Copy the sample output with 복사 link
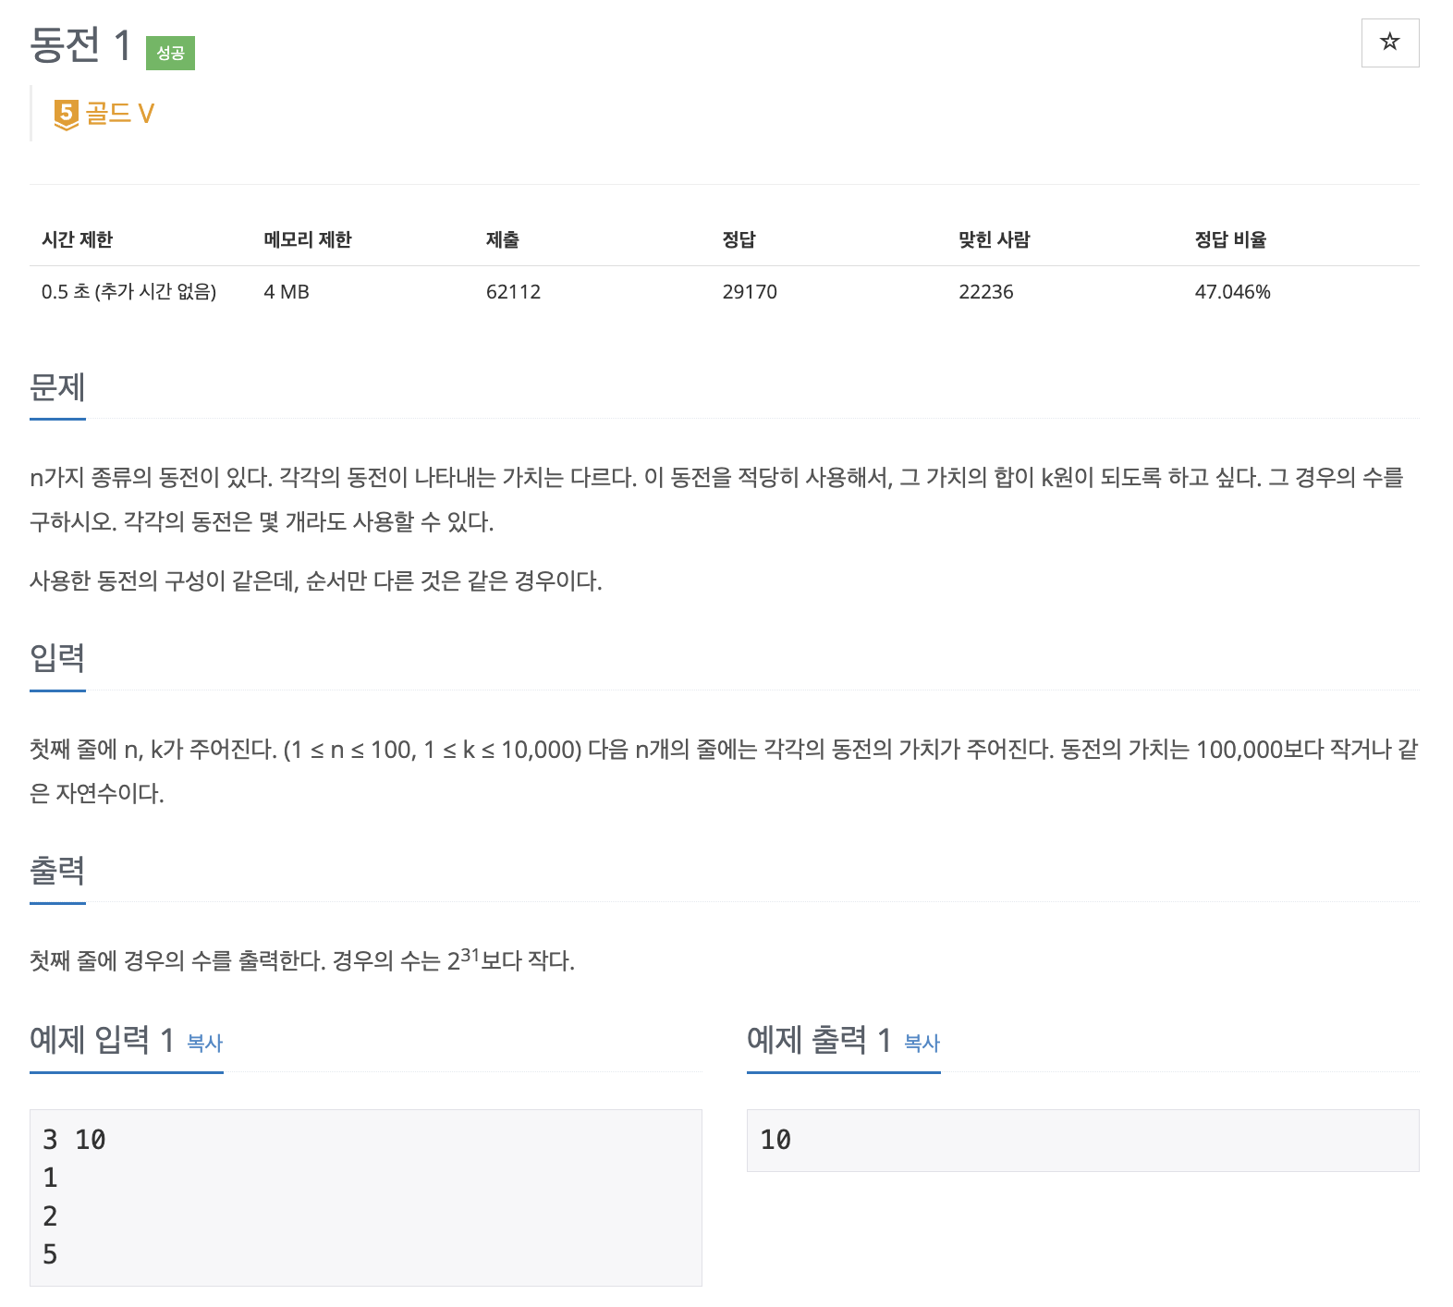 922,1044
